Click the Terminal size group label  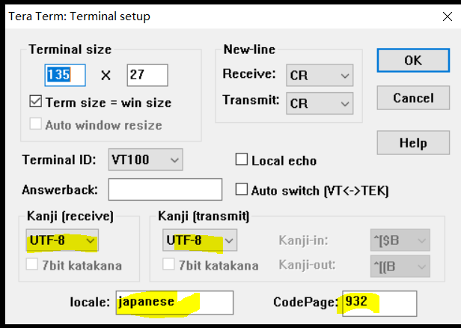click(70, 49)
